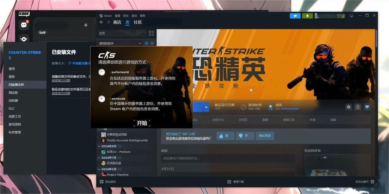The image size is (389, 194).
Task: Click the activity post input field
Action: click(x=228, y=158)
